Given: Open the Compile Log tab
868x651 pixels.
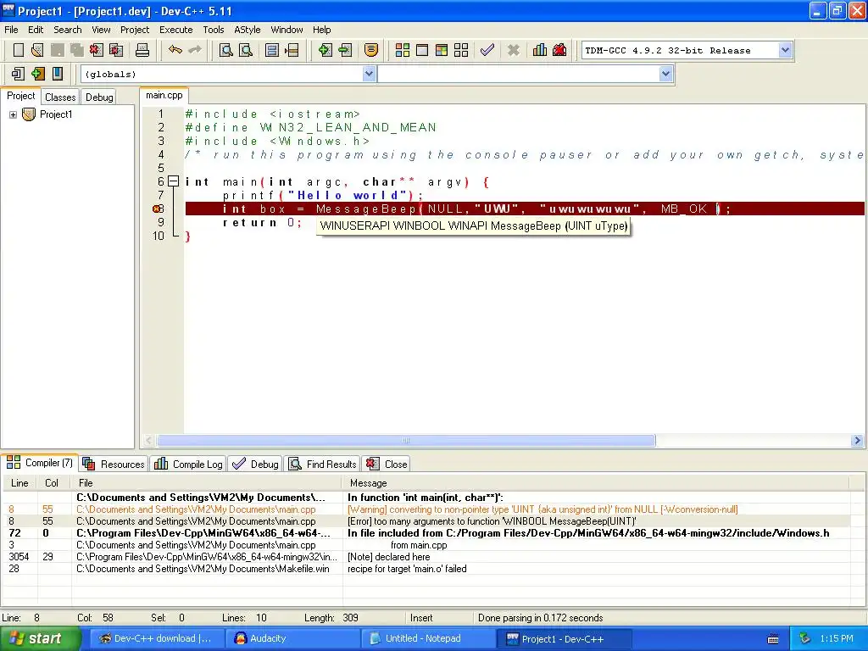Looking at the screenshot, I should pos(189,464).
